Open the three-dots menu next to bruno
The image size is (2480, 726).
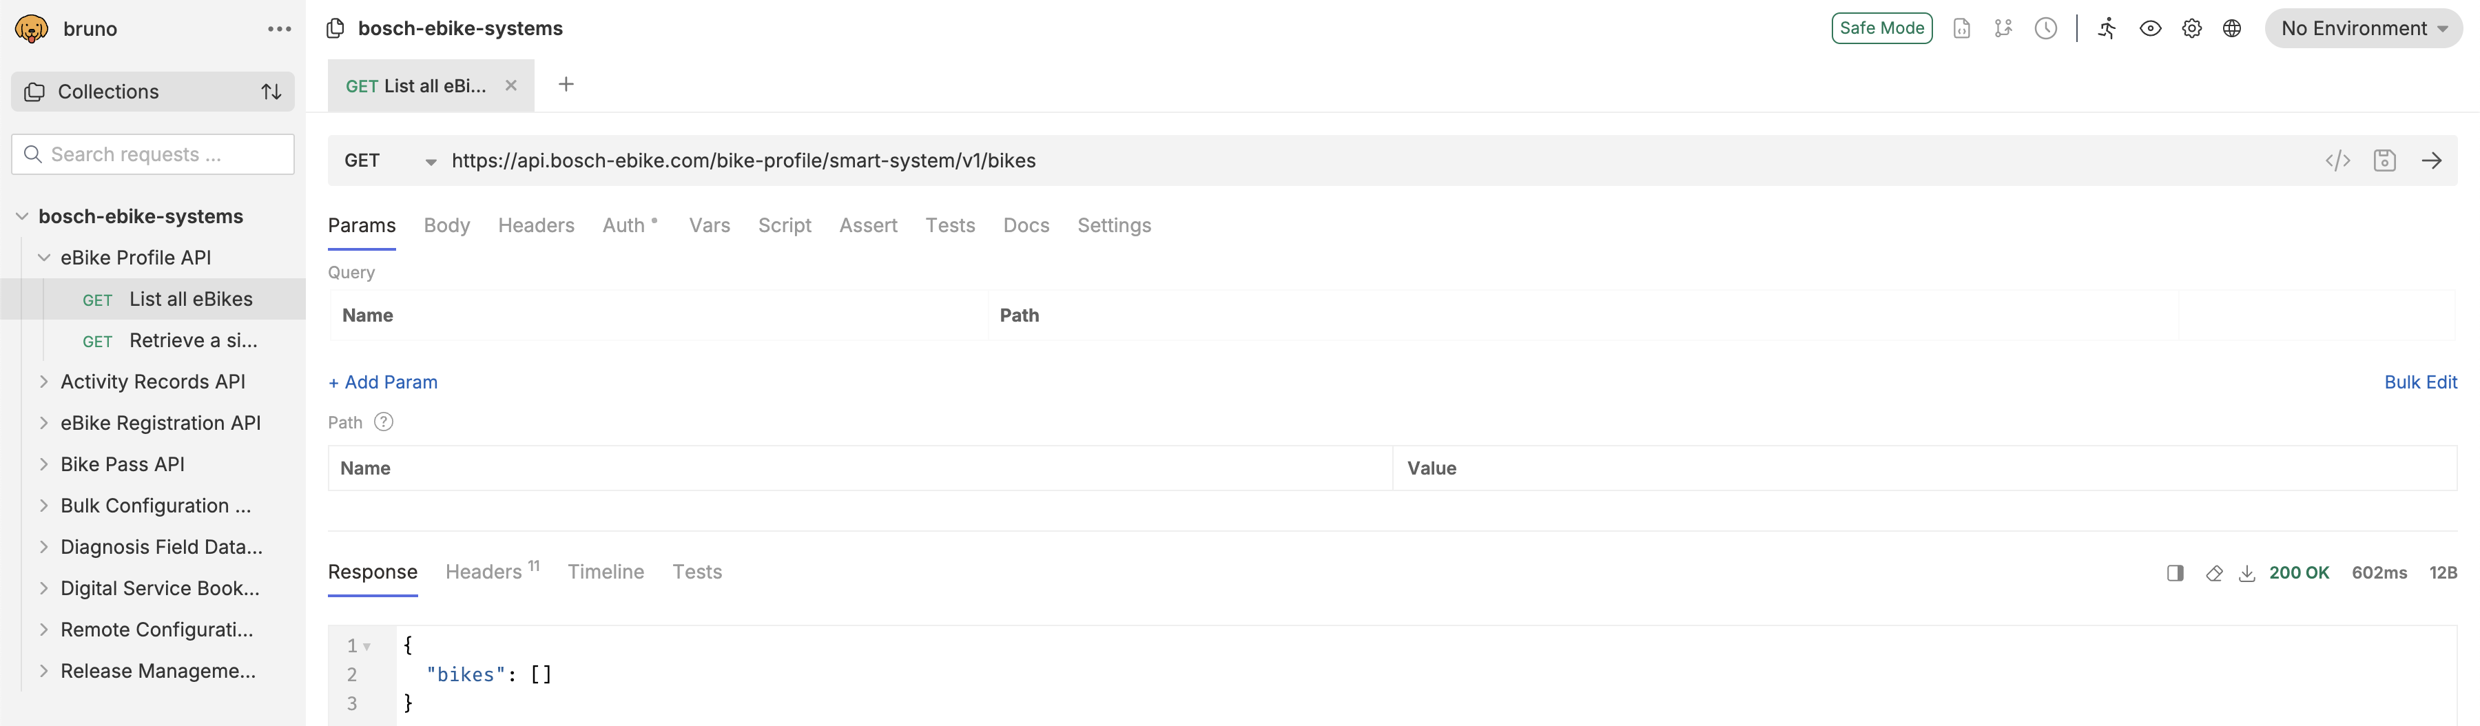pos(279,29)
